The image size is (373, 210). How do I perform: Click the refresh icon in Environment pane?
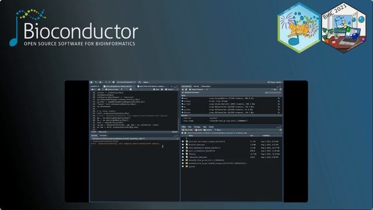280,89
